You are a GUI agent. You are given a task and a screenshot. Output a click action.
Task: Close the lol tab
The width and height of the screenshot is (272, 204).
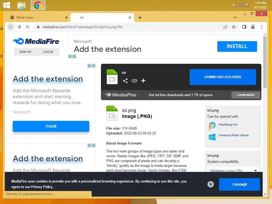tap(130, 18)
